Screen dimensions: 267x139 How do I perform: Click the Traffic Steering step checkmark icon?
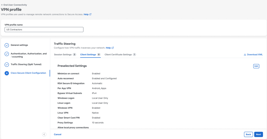click(7, 64)
